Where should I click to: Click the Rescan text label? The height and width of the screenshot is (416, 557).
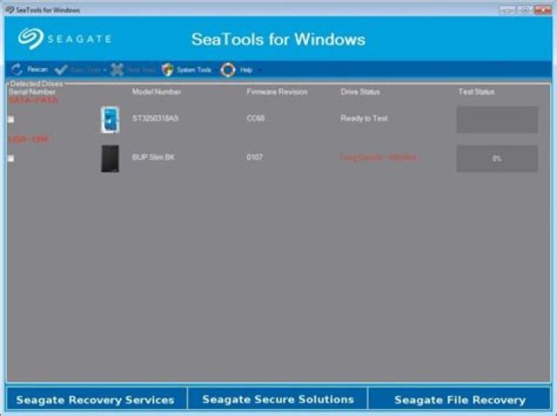click(38, 70)
